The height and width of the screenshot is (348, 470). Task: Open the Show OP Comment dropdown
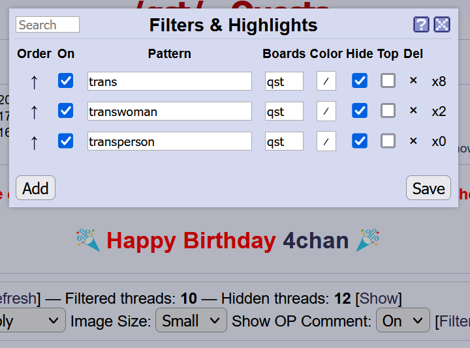coord(403,321)
